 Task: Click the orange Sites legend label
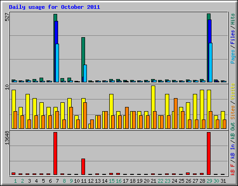click(232, 113)
